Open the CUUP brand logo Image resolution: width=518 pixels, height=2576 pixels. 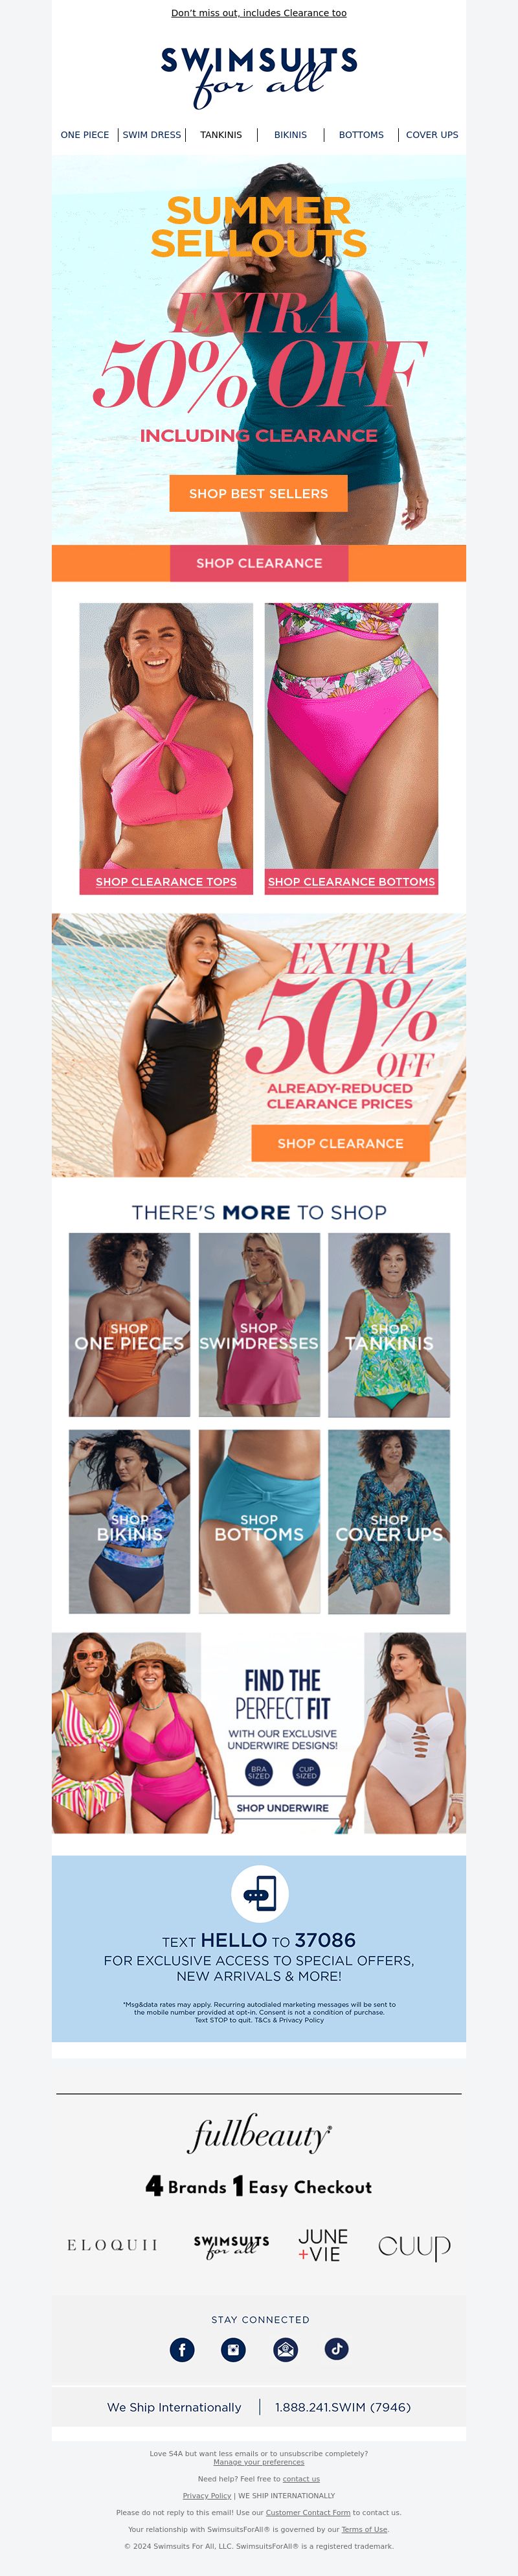pyautogui.click(x=414, y=2246)
